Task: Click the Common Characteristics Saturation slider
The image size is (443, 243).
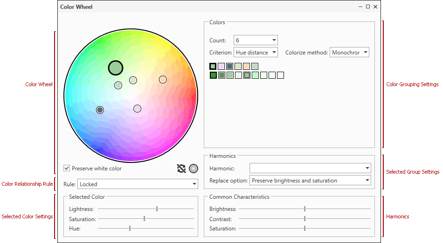Action: pyautogui.click(x=305, y=229)
